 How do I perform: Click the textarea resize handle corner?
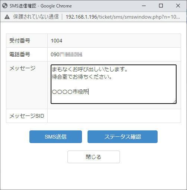click(174, 102)
